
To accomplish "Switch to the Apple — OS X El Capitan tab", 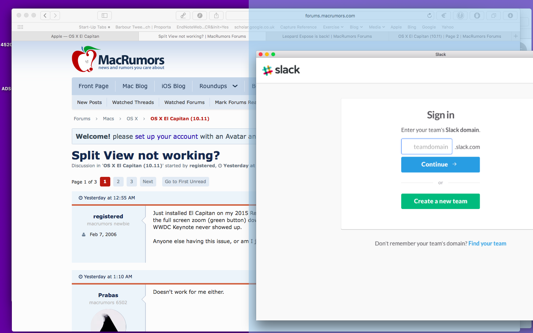I will (x=75, y=36).
